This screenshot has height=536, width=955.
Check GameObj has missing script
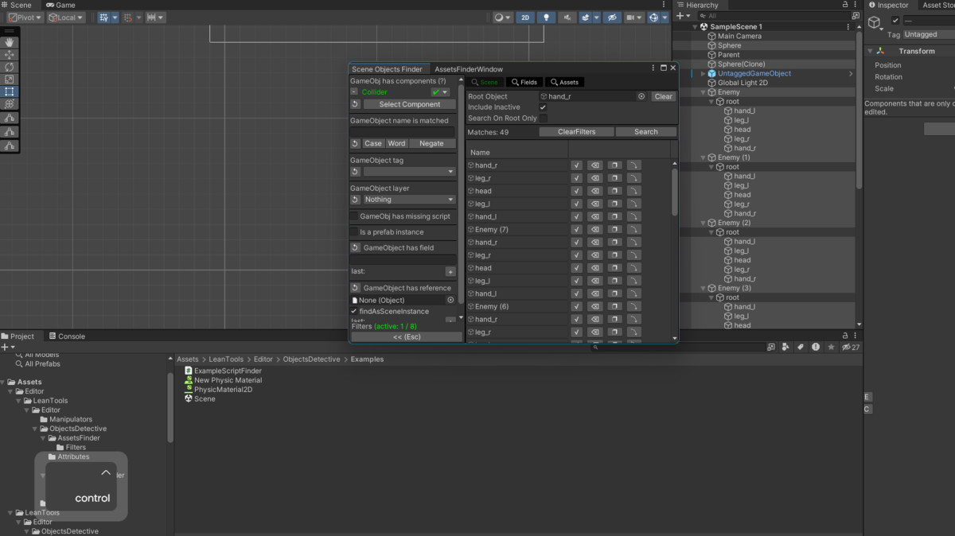click(354, 216)
